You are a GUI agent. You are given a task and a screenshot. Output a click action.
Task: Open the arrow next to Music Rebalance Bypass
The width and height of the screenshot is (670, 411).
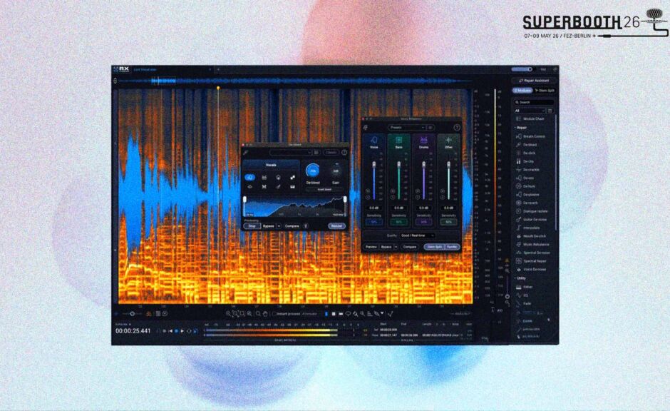(x=396, y=247)
